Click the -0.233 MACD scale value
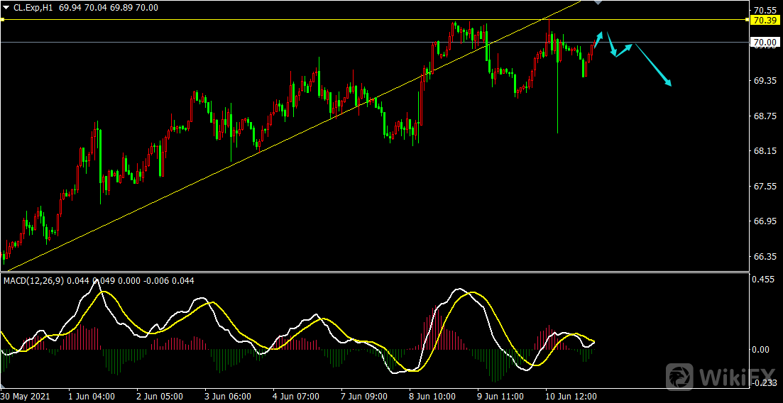The height and width of the screenshot is (403, 783). [765, 383]
